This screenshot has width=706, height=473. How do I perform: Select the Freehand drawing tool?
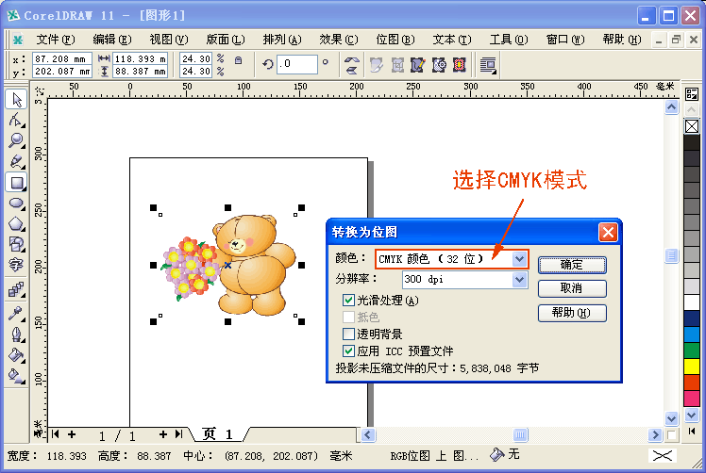tap(16, 162)
